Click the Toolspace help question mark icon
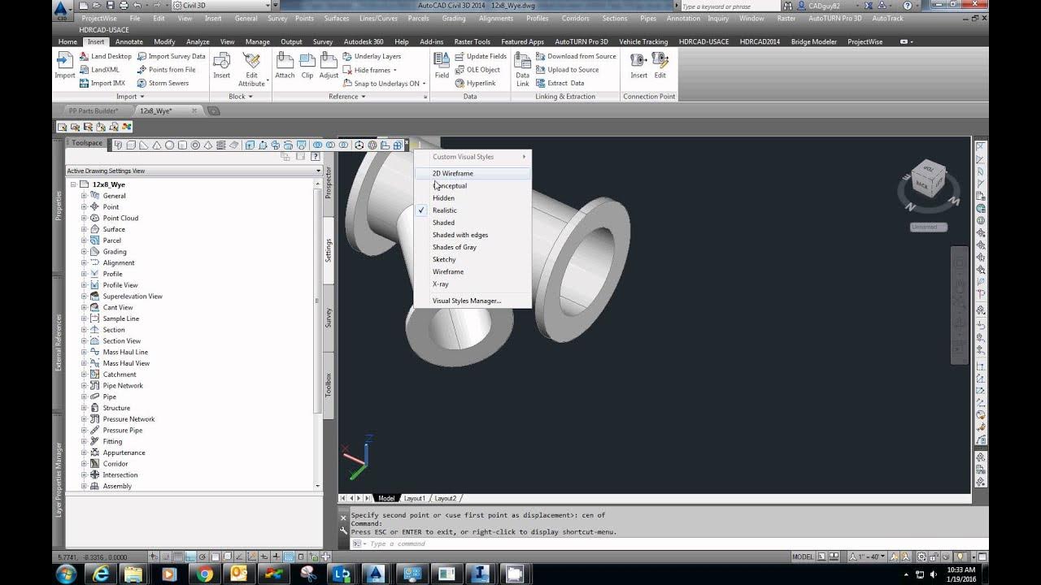This screenshot has height=585, width=1041. [x=316, y=156]
